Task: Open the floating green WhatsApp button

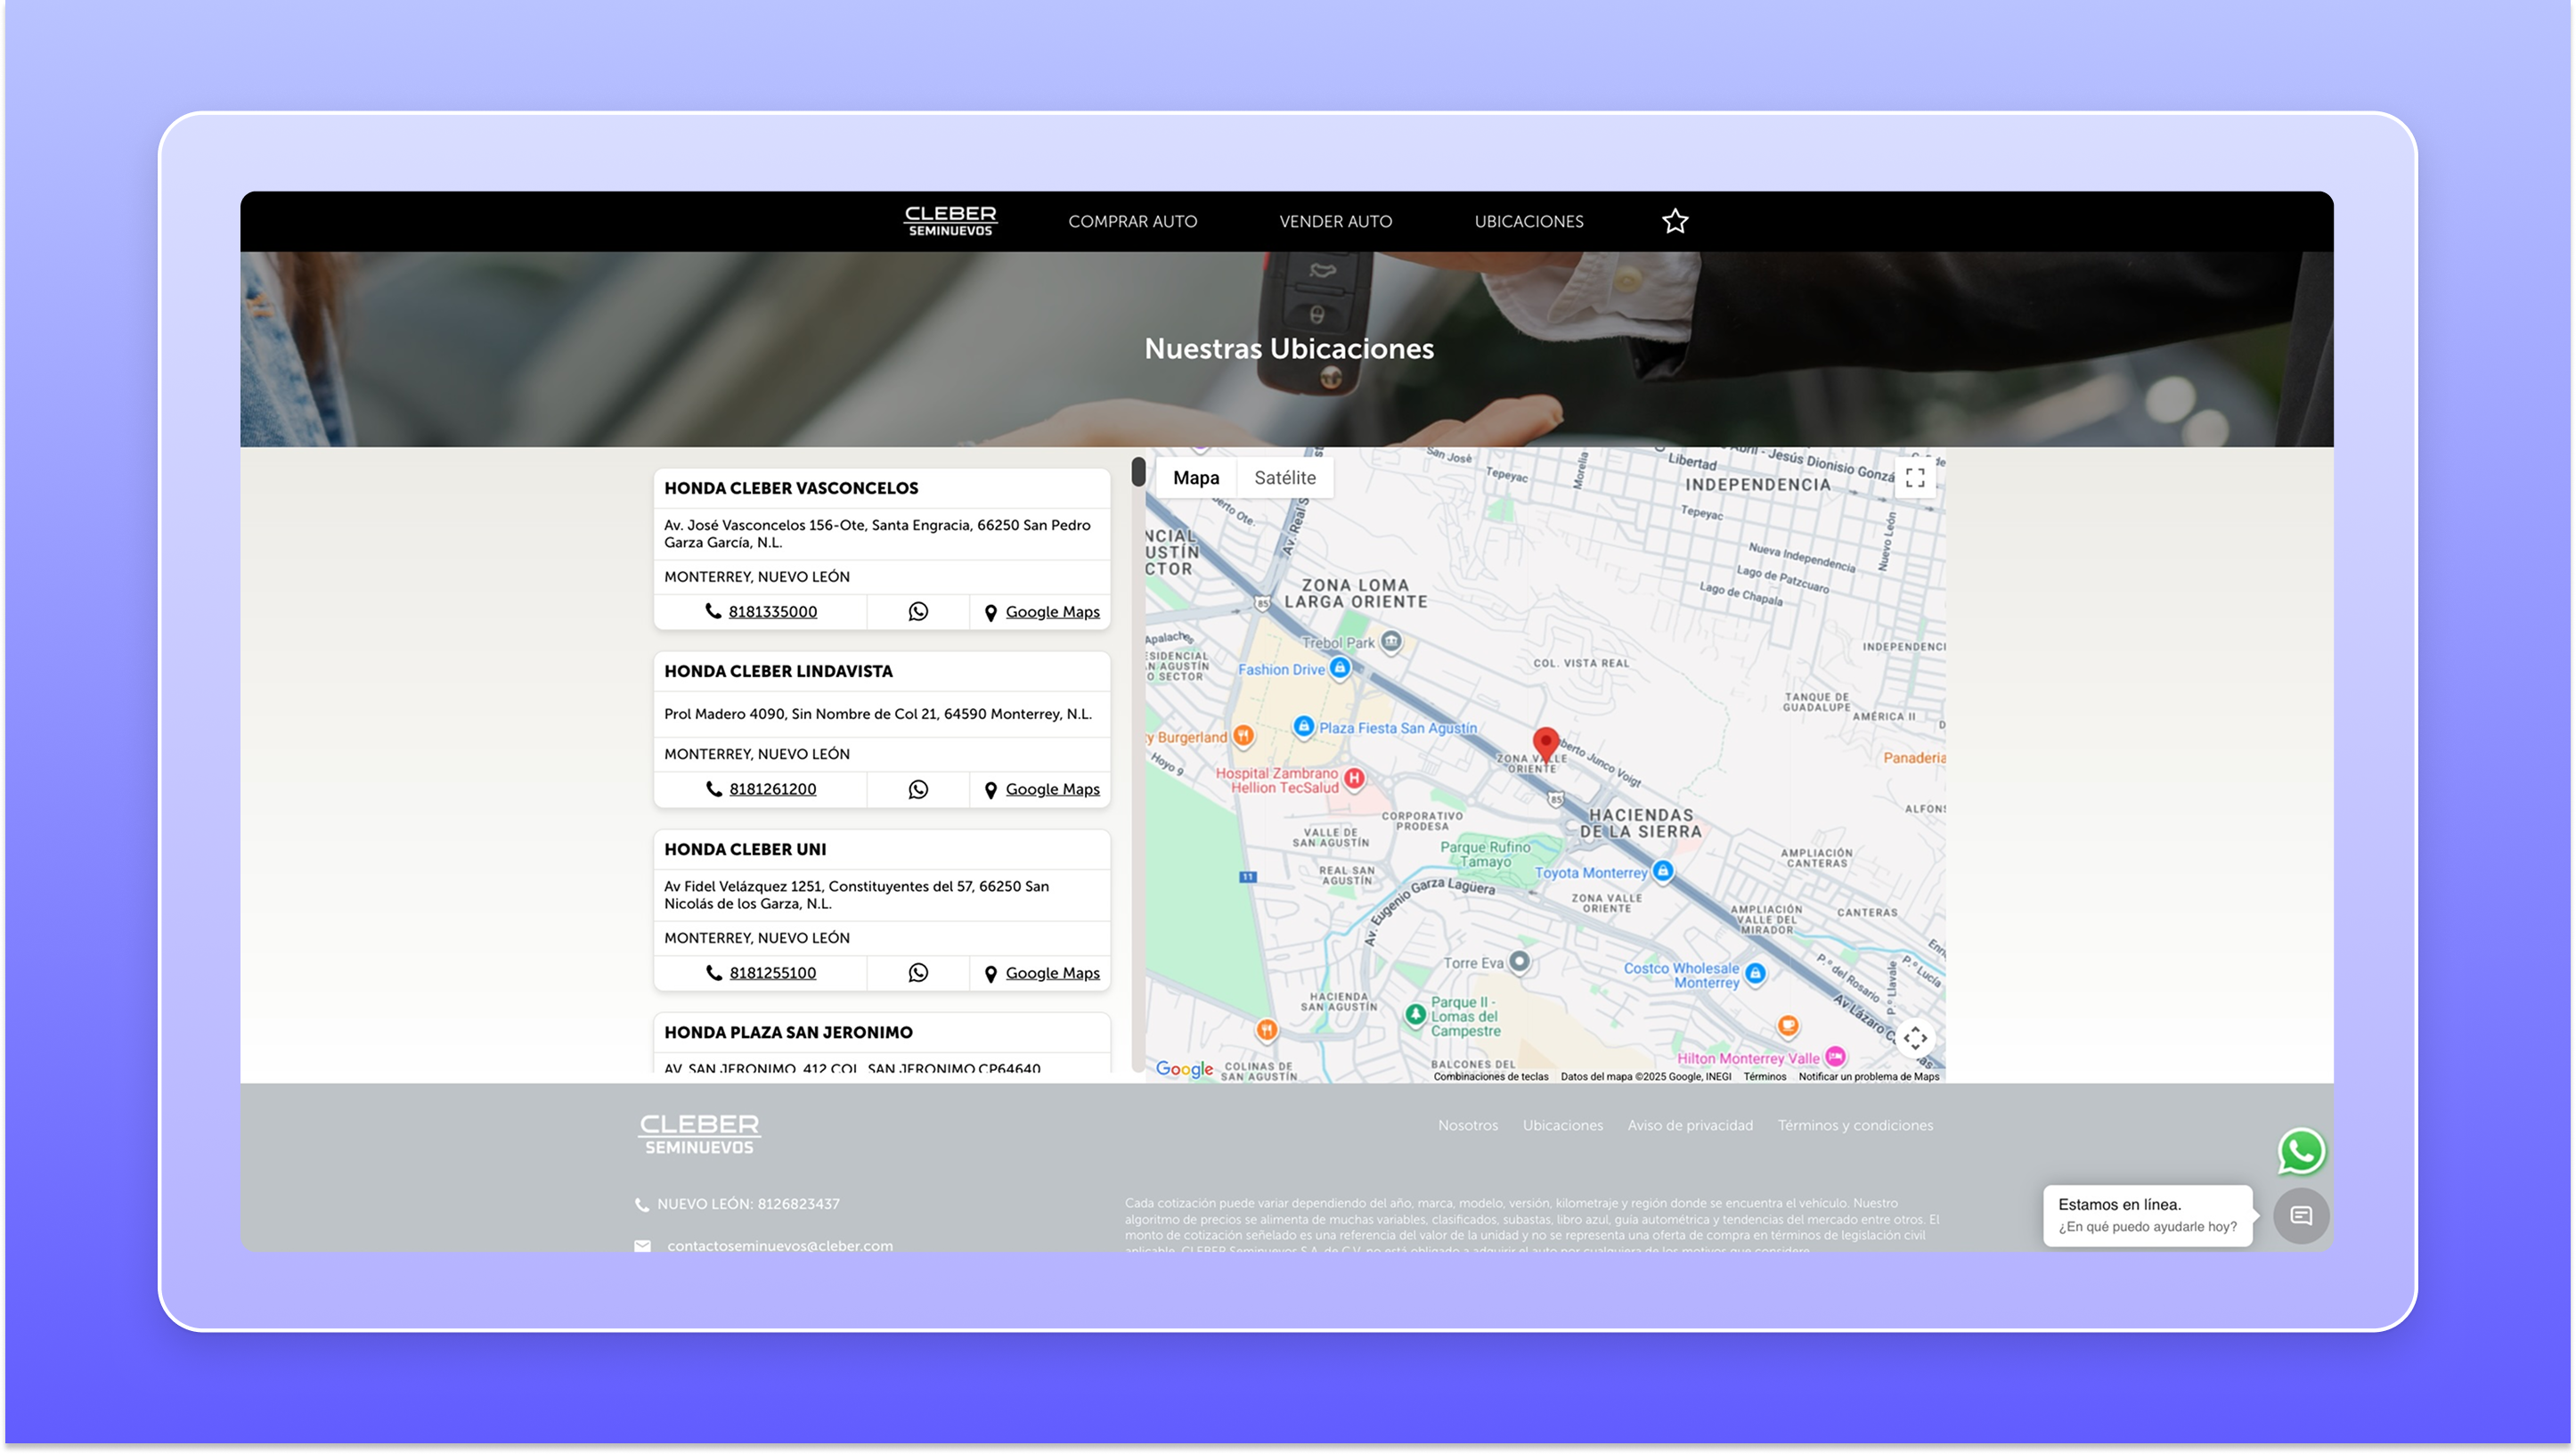Action: tap(2301, 1151)
